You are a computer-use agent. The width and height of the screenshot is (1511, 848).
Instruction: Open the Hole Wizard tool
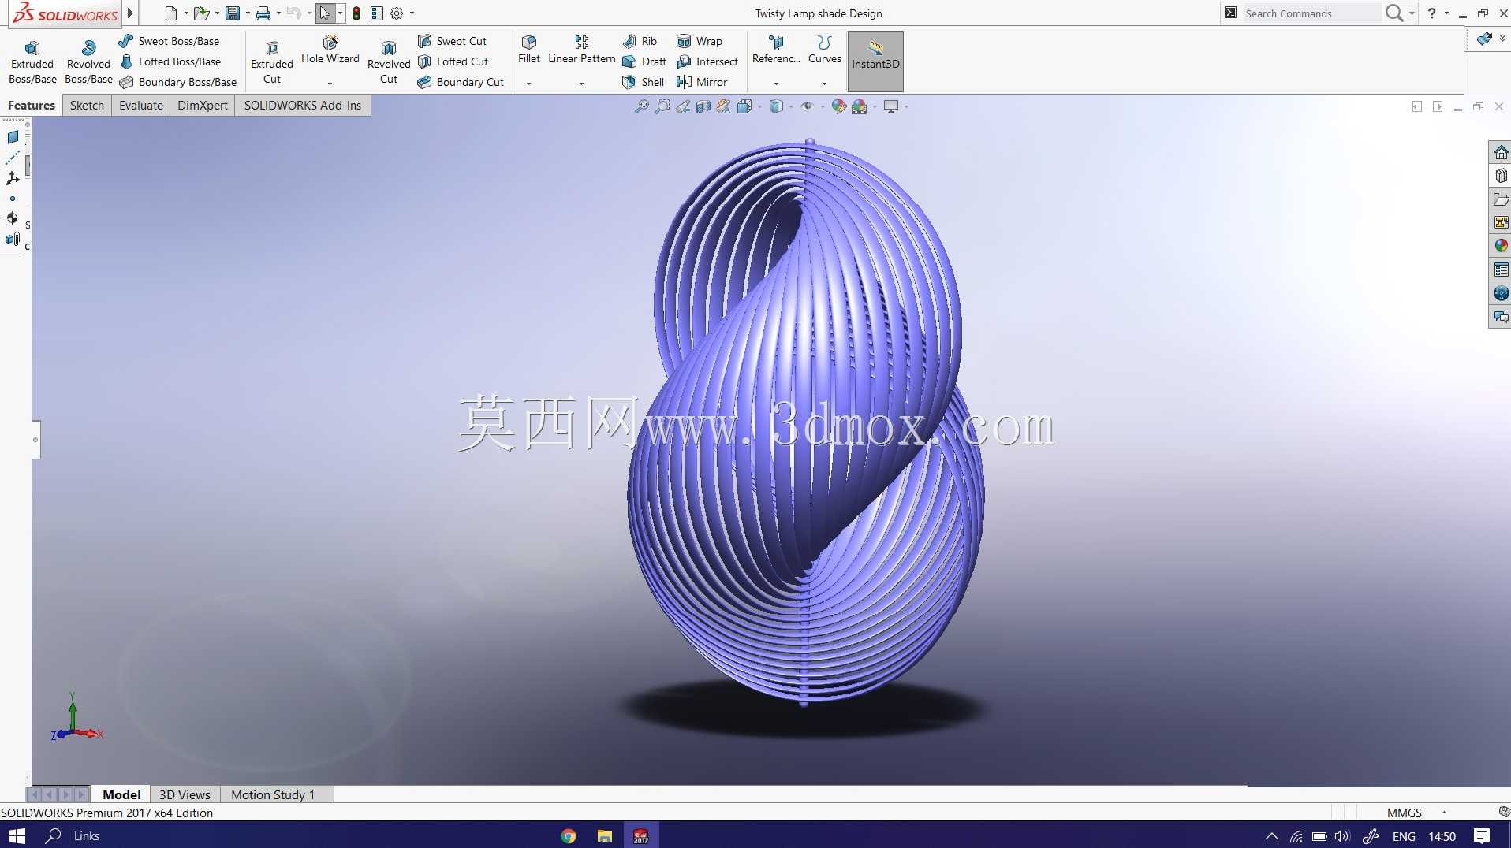click(x=330, y=50)
